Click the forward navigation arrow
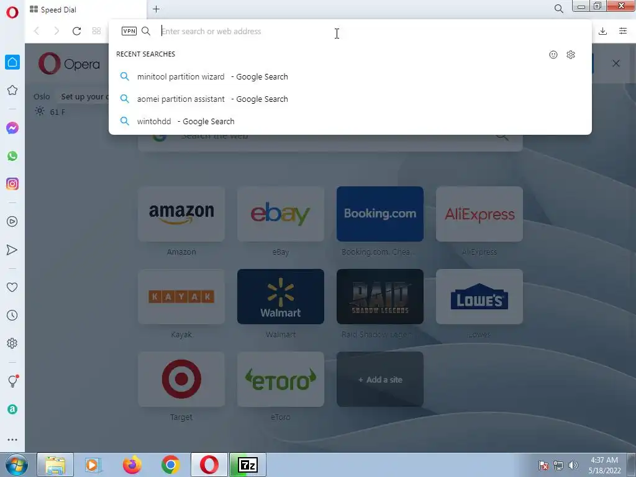Image resolution: width=636 pixels, height=477 pixels. click(57, 31)
